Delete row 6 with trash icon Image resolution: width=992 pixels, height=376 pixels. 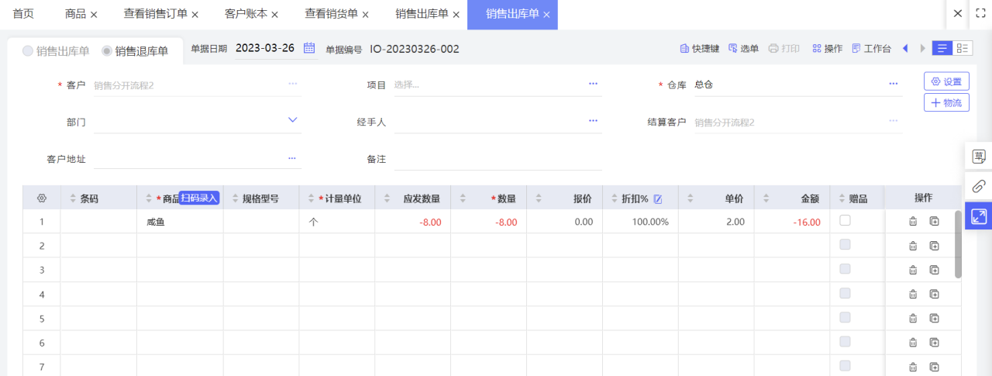tap(913, 343)
